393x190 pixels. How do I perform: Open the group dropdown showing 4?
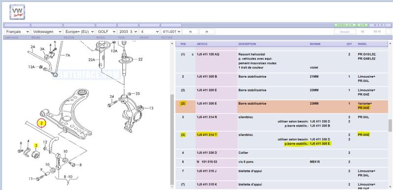[149, 32]
